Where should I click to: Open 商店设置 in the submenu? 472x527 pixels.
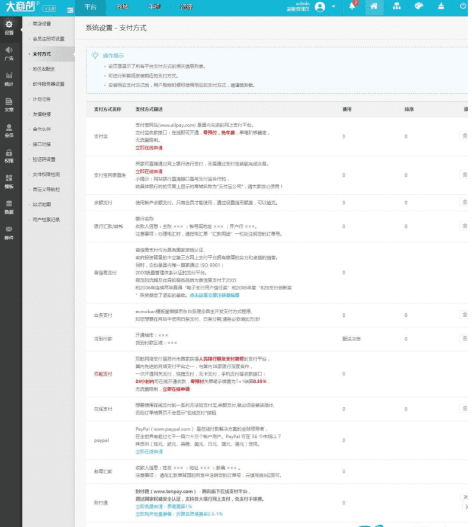(x=41, y=24)
